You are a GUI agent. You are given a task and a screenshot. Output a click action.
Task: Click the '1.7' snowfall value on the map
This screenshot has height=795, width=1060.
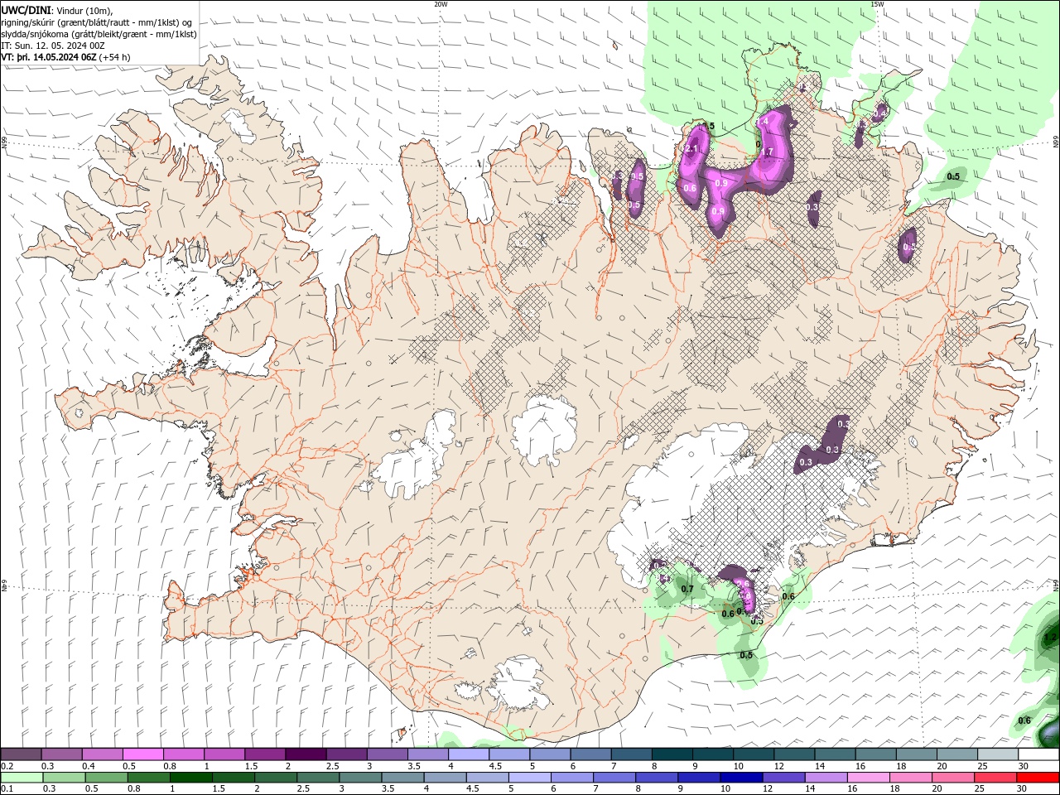coord(767,152)
